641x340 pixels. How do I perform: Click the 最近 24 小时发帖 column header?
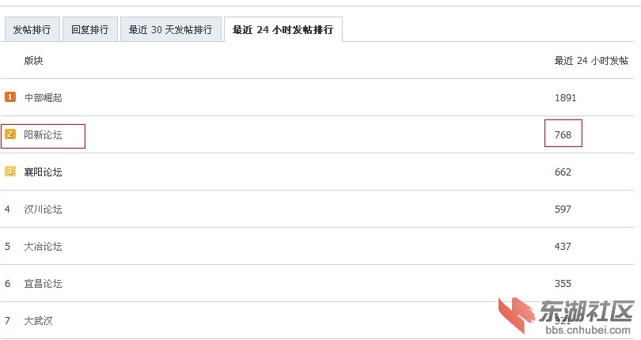(591, 60)
